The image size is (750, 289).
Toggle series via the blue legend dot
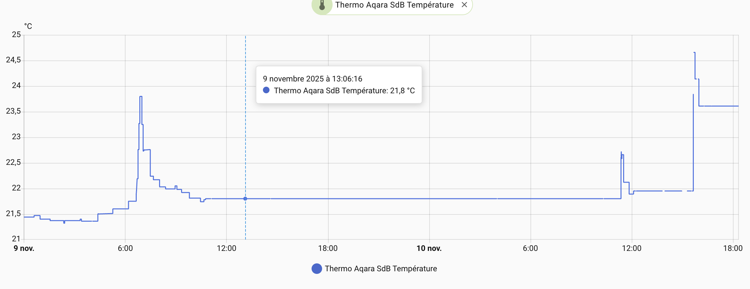pyautogui.click(x=316, y=269)
